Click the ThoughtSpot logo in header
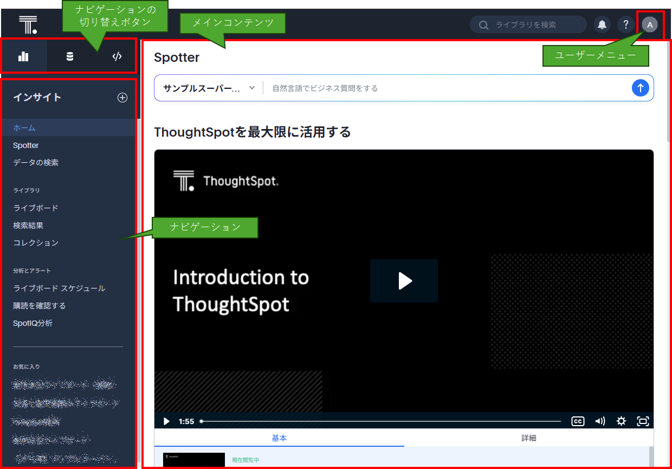672x469 pixels. point(28,24)
